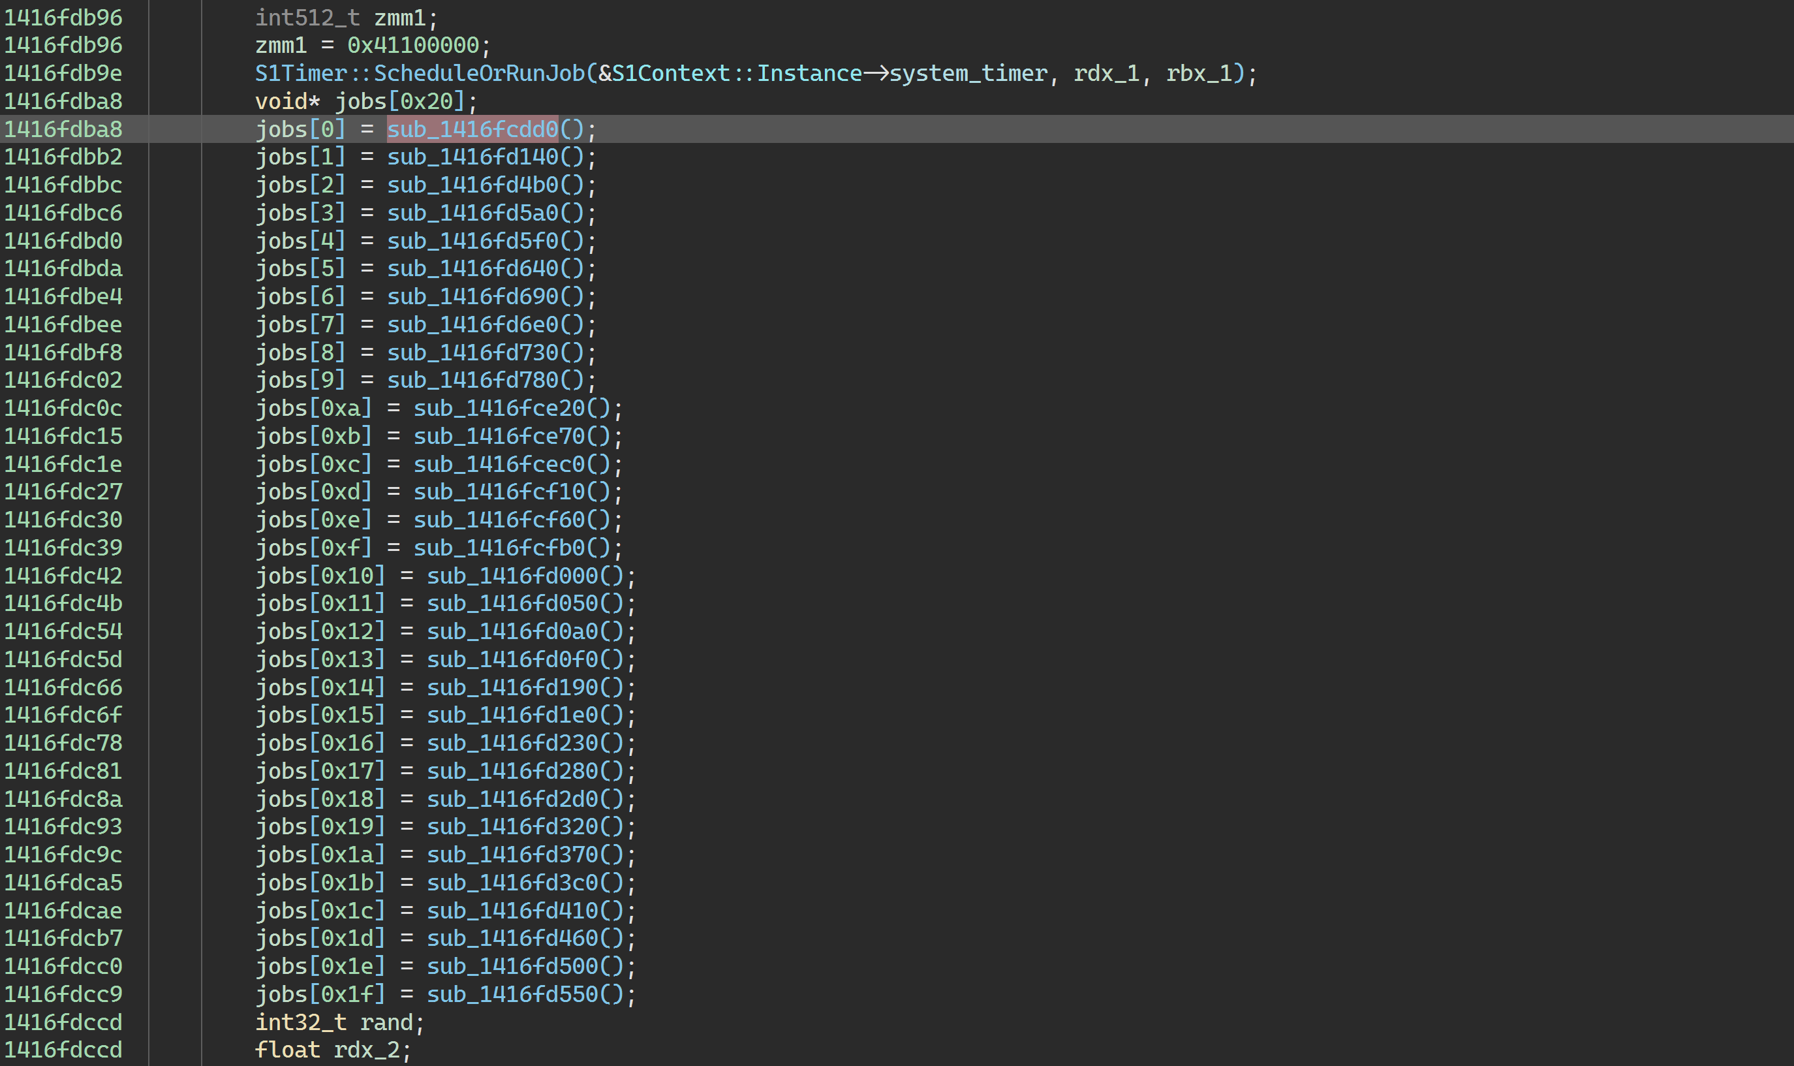Click address 1416fdc66 in the gutter
The image size is (1794, 1066).
click(x=63, y=687)
